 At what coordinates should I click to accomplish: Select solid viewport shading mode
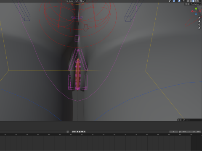pos(193,1)
